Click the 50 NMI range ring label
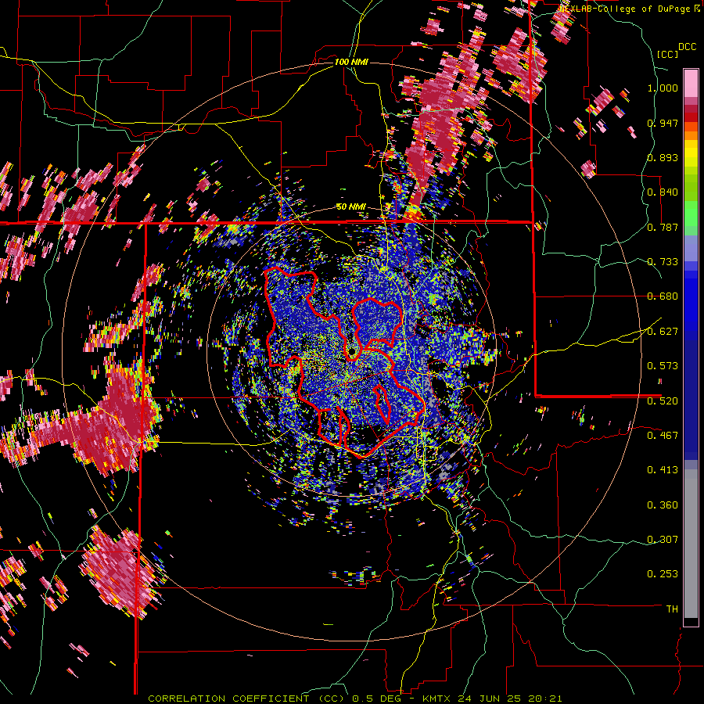 [351, 207]
